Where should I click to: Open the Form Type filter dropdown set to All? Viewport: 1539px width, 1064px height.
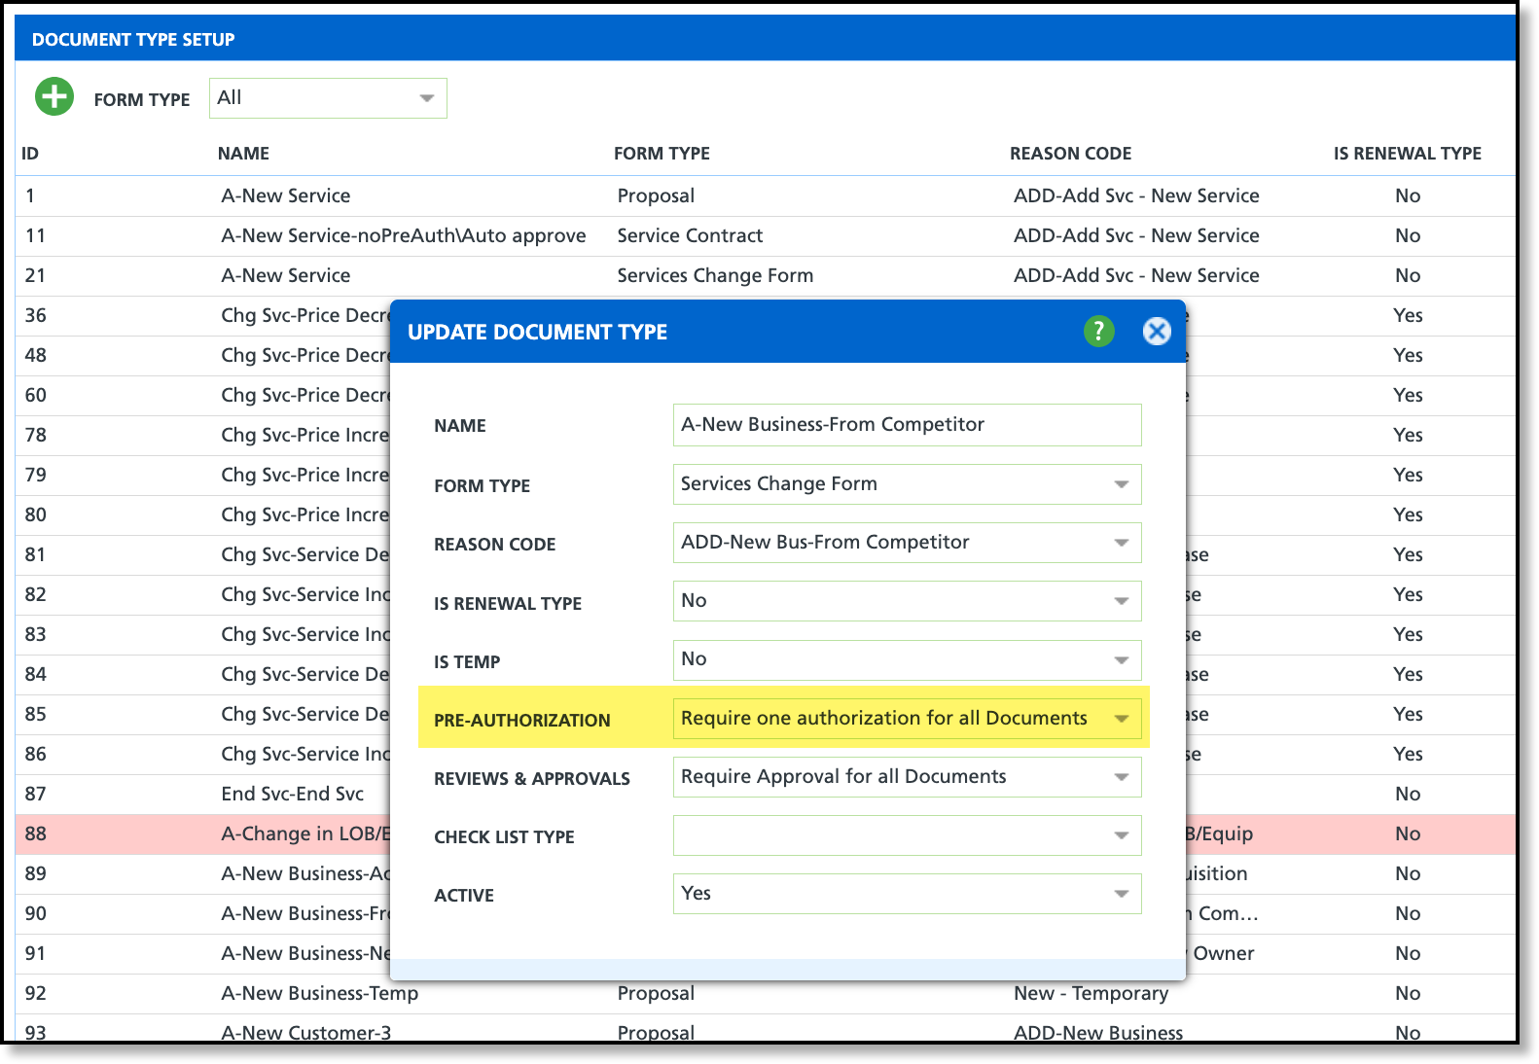(328, 98)
